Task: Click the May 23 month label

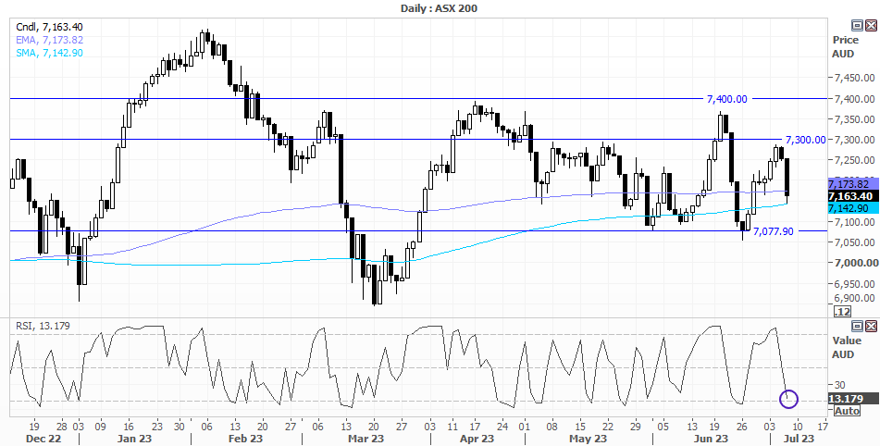Action: pos(589,439)
